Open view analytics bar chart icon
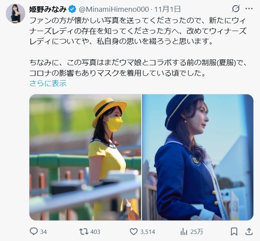The image size is (260, 241). point(184,232)
